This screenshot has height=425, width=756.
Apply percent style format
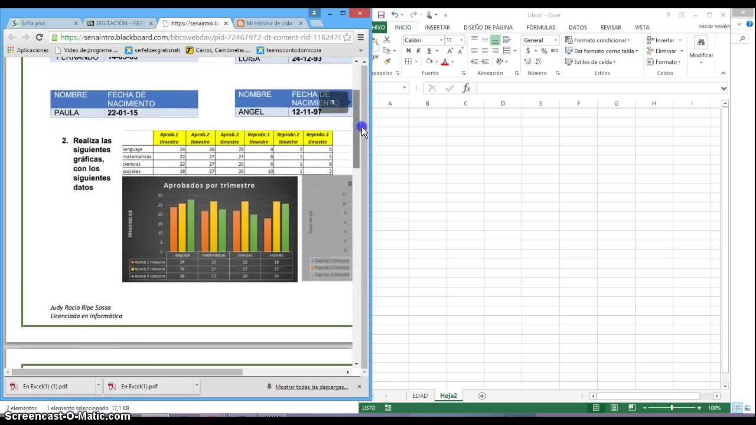(x=544, y=51)
